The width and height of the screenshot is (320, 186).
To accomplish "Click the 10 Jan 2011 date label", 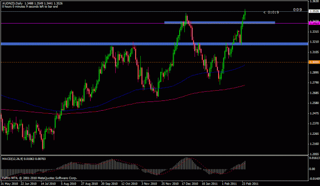I will [210, 183].
